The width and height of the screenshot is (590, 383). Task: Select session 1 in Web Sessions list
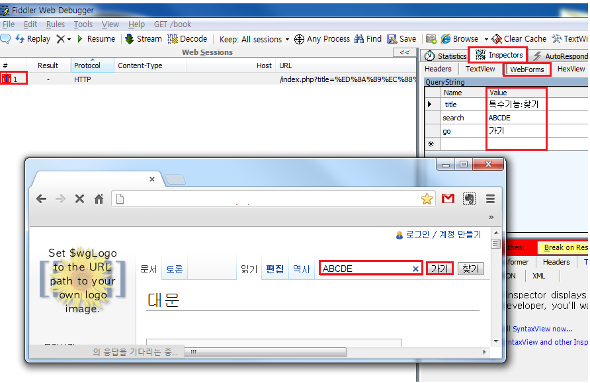coord(208,79)
